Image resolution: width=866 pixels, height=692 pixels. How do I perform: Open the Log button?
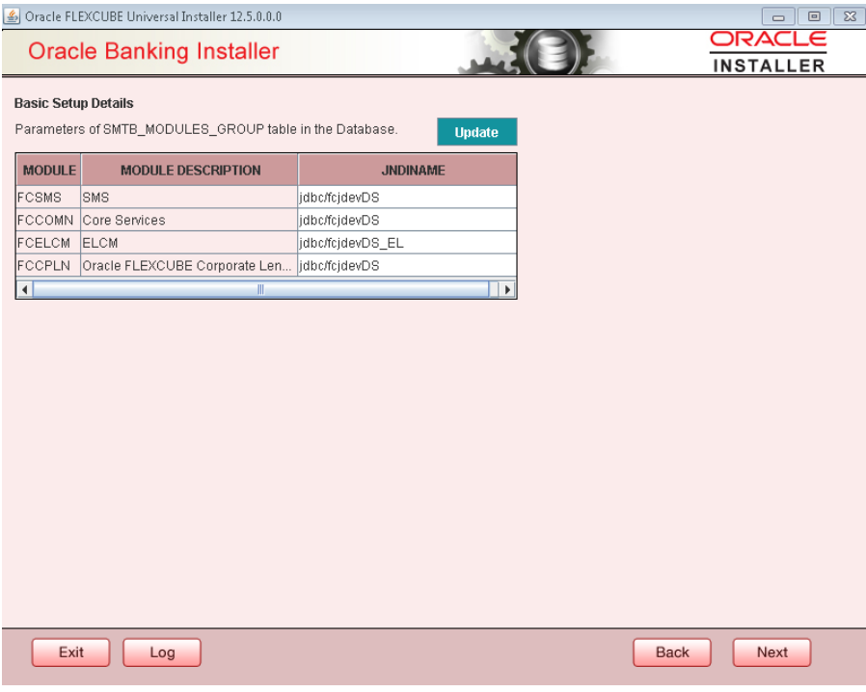point(162,652)
